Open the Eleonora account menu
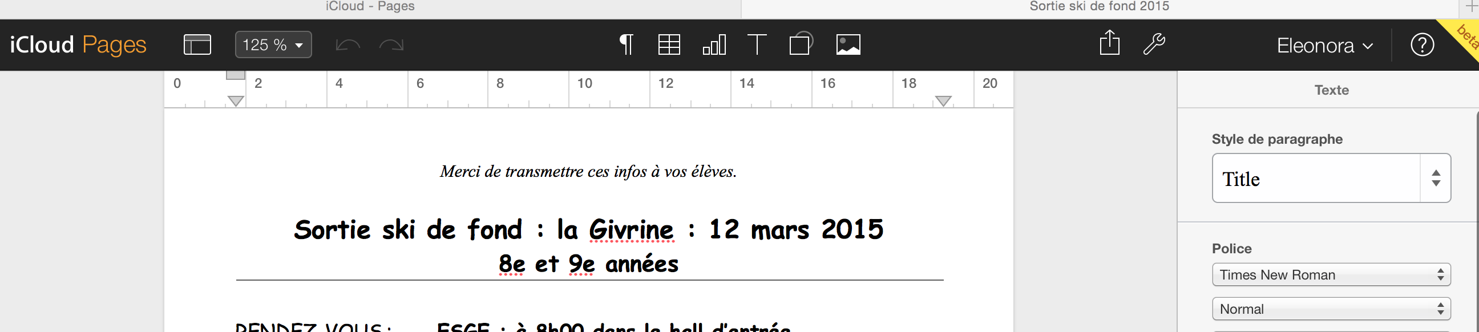 [1324, 46]
